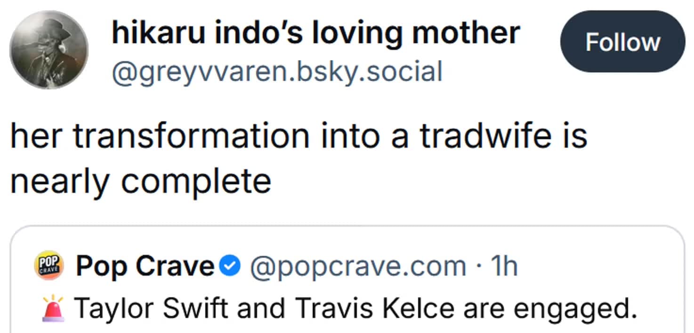
Task: Click "Travis Kelce" in the quoted post
Action: tap(357, 309)
